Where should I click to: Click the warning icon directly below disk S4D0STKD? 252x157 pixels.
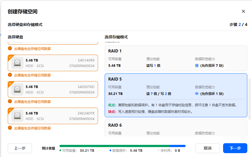coord(10,101)
